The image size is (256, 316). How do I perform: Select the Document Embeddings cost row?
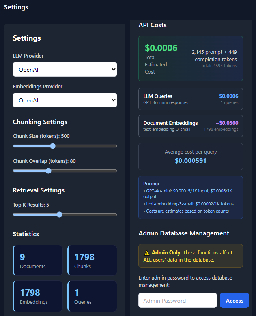191,126
